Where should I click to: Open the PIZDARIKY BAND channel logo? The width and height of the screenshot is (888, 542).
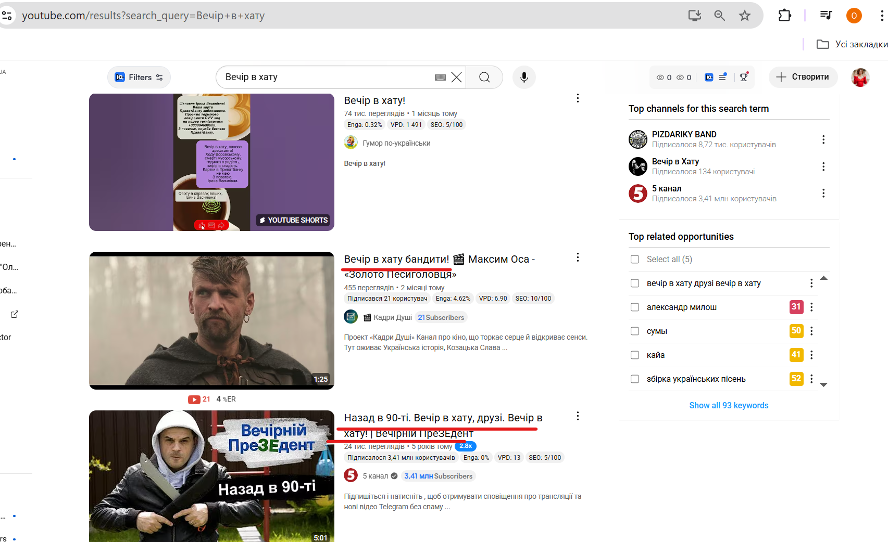click(x=638, y=139)
